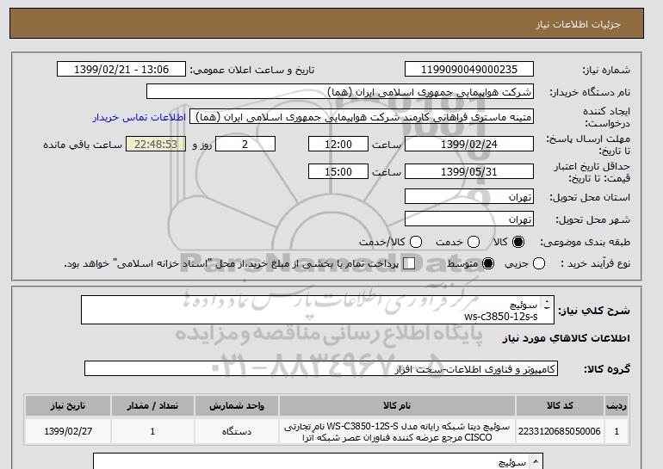Click کد کالا column header
663x469 pixels.
(x=560, y=405)
